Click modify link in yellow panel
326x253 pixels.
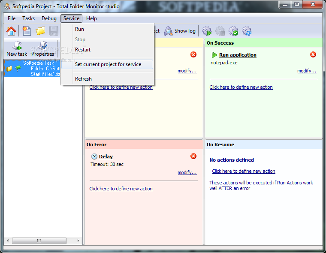click(x=187, y=71)
